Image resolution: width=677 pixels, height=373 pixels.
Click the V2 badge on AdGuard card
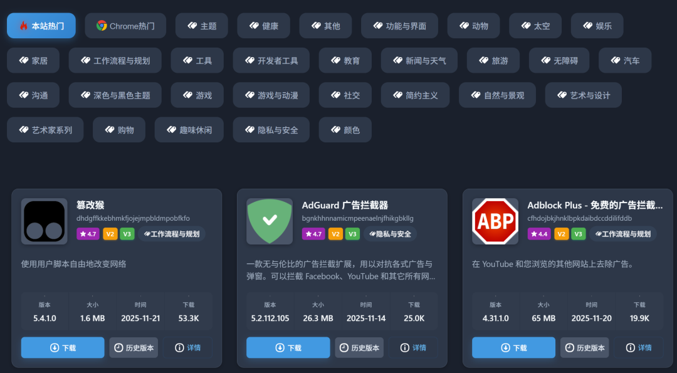335,234
